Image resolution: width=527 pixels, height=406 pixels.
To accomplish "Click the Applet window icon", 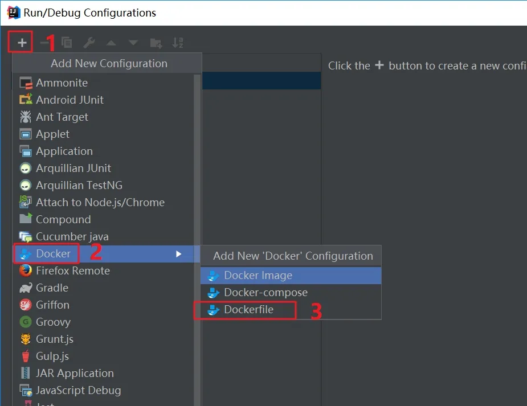I will (x=26, y=134).
